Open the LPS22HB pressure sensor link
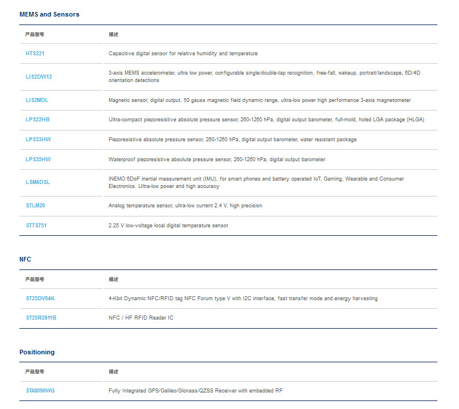459x409 pixels. click(38, 120)
